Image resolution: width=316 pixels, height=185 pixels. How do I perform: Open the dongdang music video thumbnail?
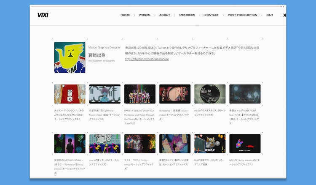[x=175, y=94]
